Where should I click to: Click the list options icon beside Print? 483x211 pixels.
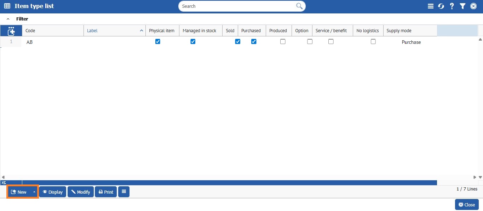coord(124,192)
